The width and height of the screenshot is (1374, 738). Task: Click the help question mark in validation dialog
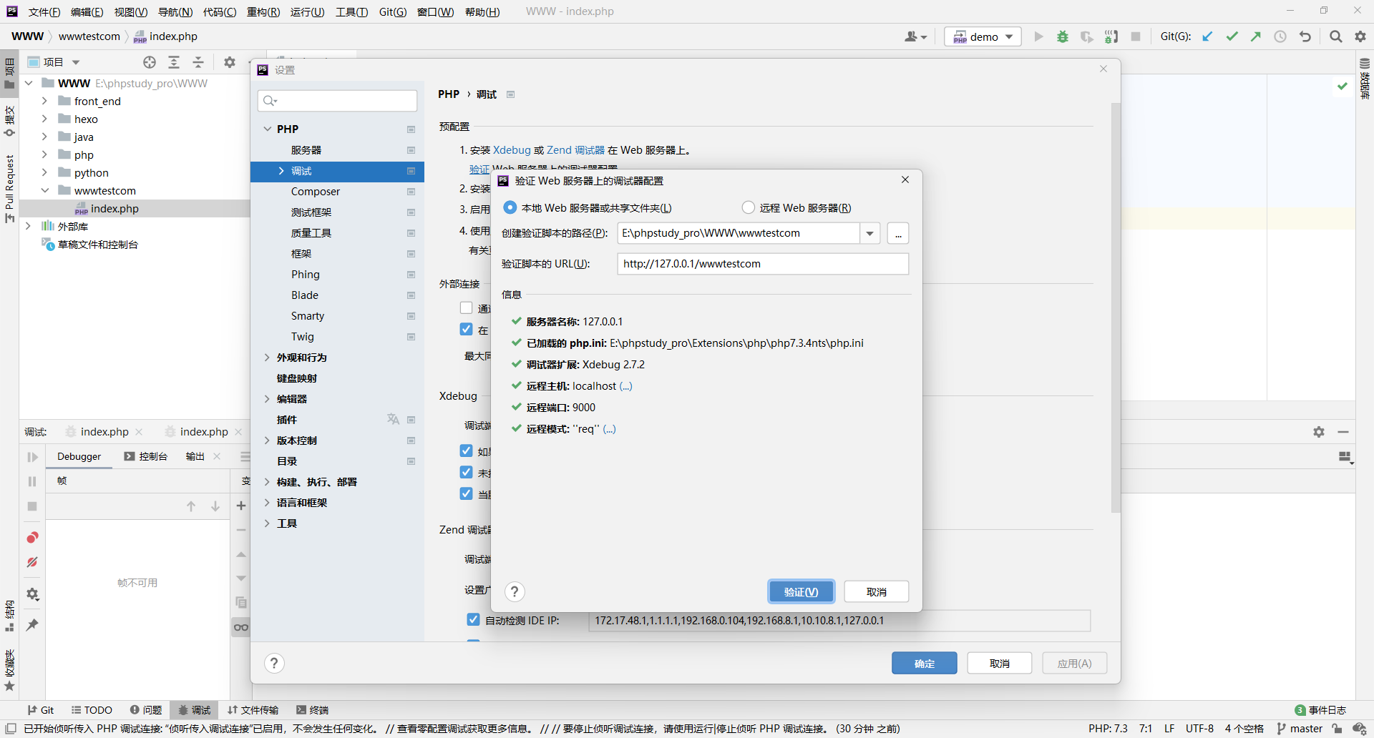515,591
